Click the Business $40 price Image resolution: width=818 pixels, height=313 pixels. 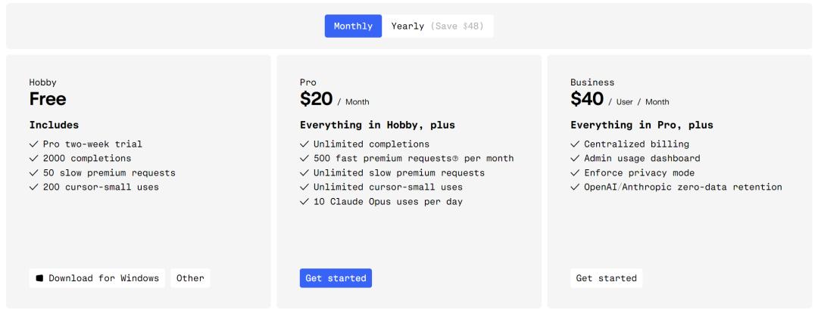point(587,99)
